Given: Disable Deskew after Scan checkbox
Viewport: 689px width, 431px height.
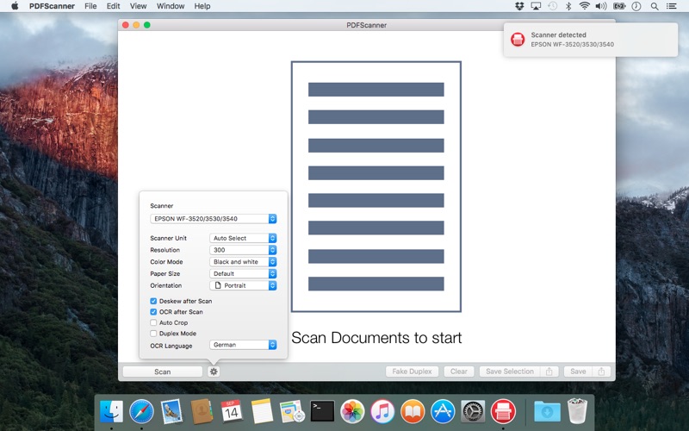Looking at the screenshot, I should [153, 301].
